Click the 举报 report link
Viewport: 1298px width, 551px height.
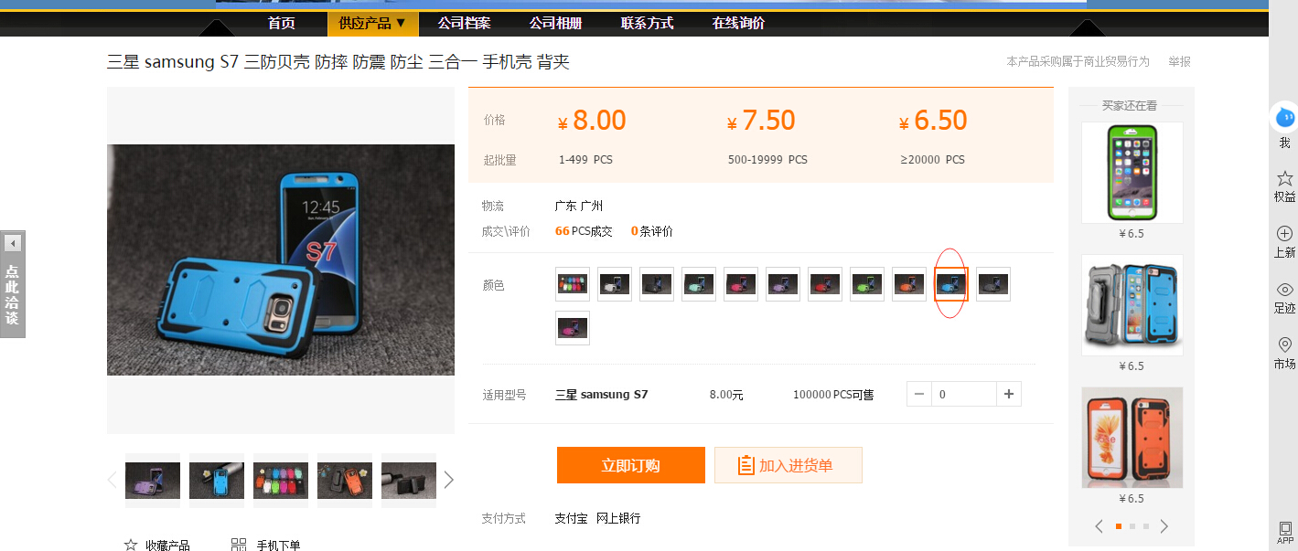1179,61
